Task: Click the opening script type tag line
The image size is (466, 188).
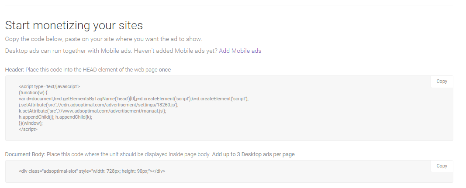Action: point(49,87)
